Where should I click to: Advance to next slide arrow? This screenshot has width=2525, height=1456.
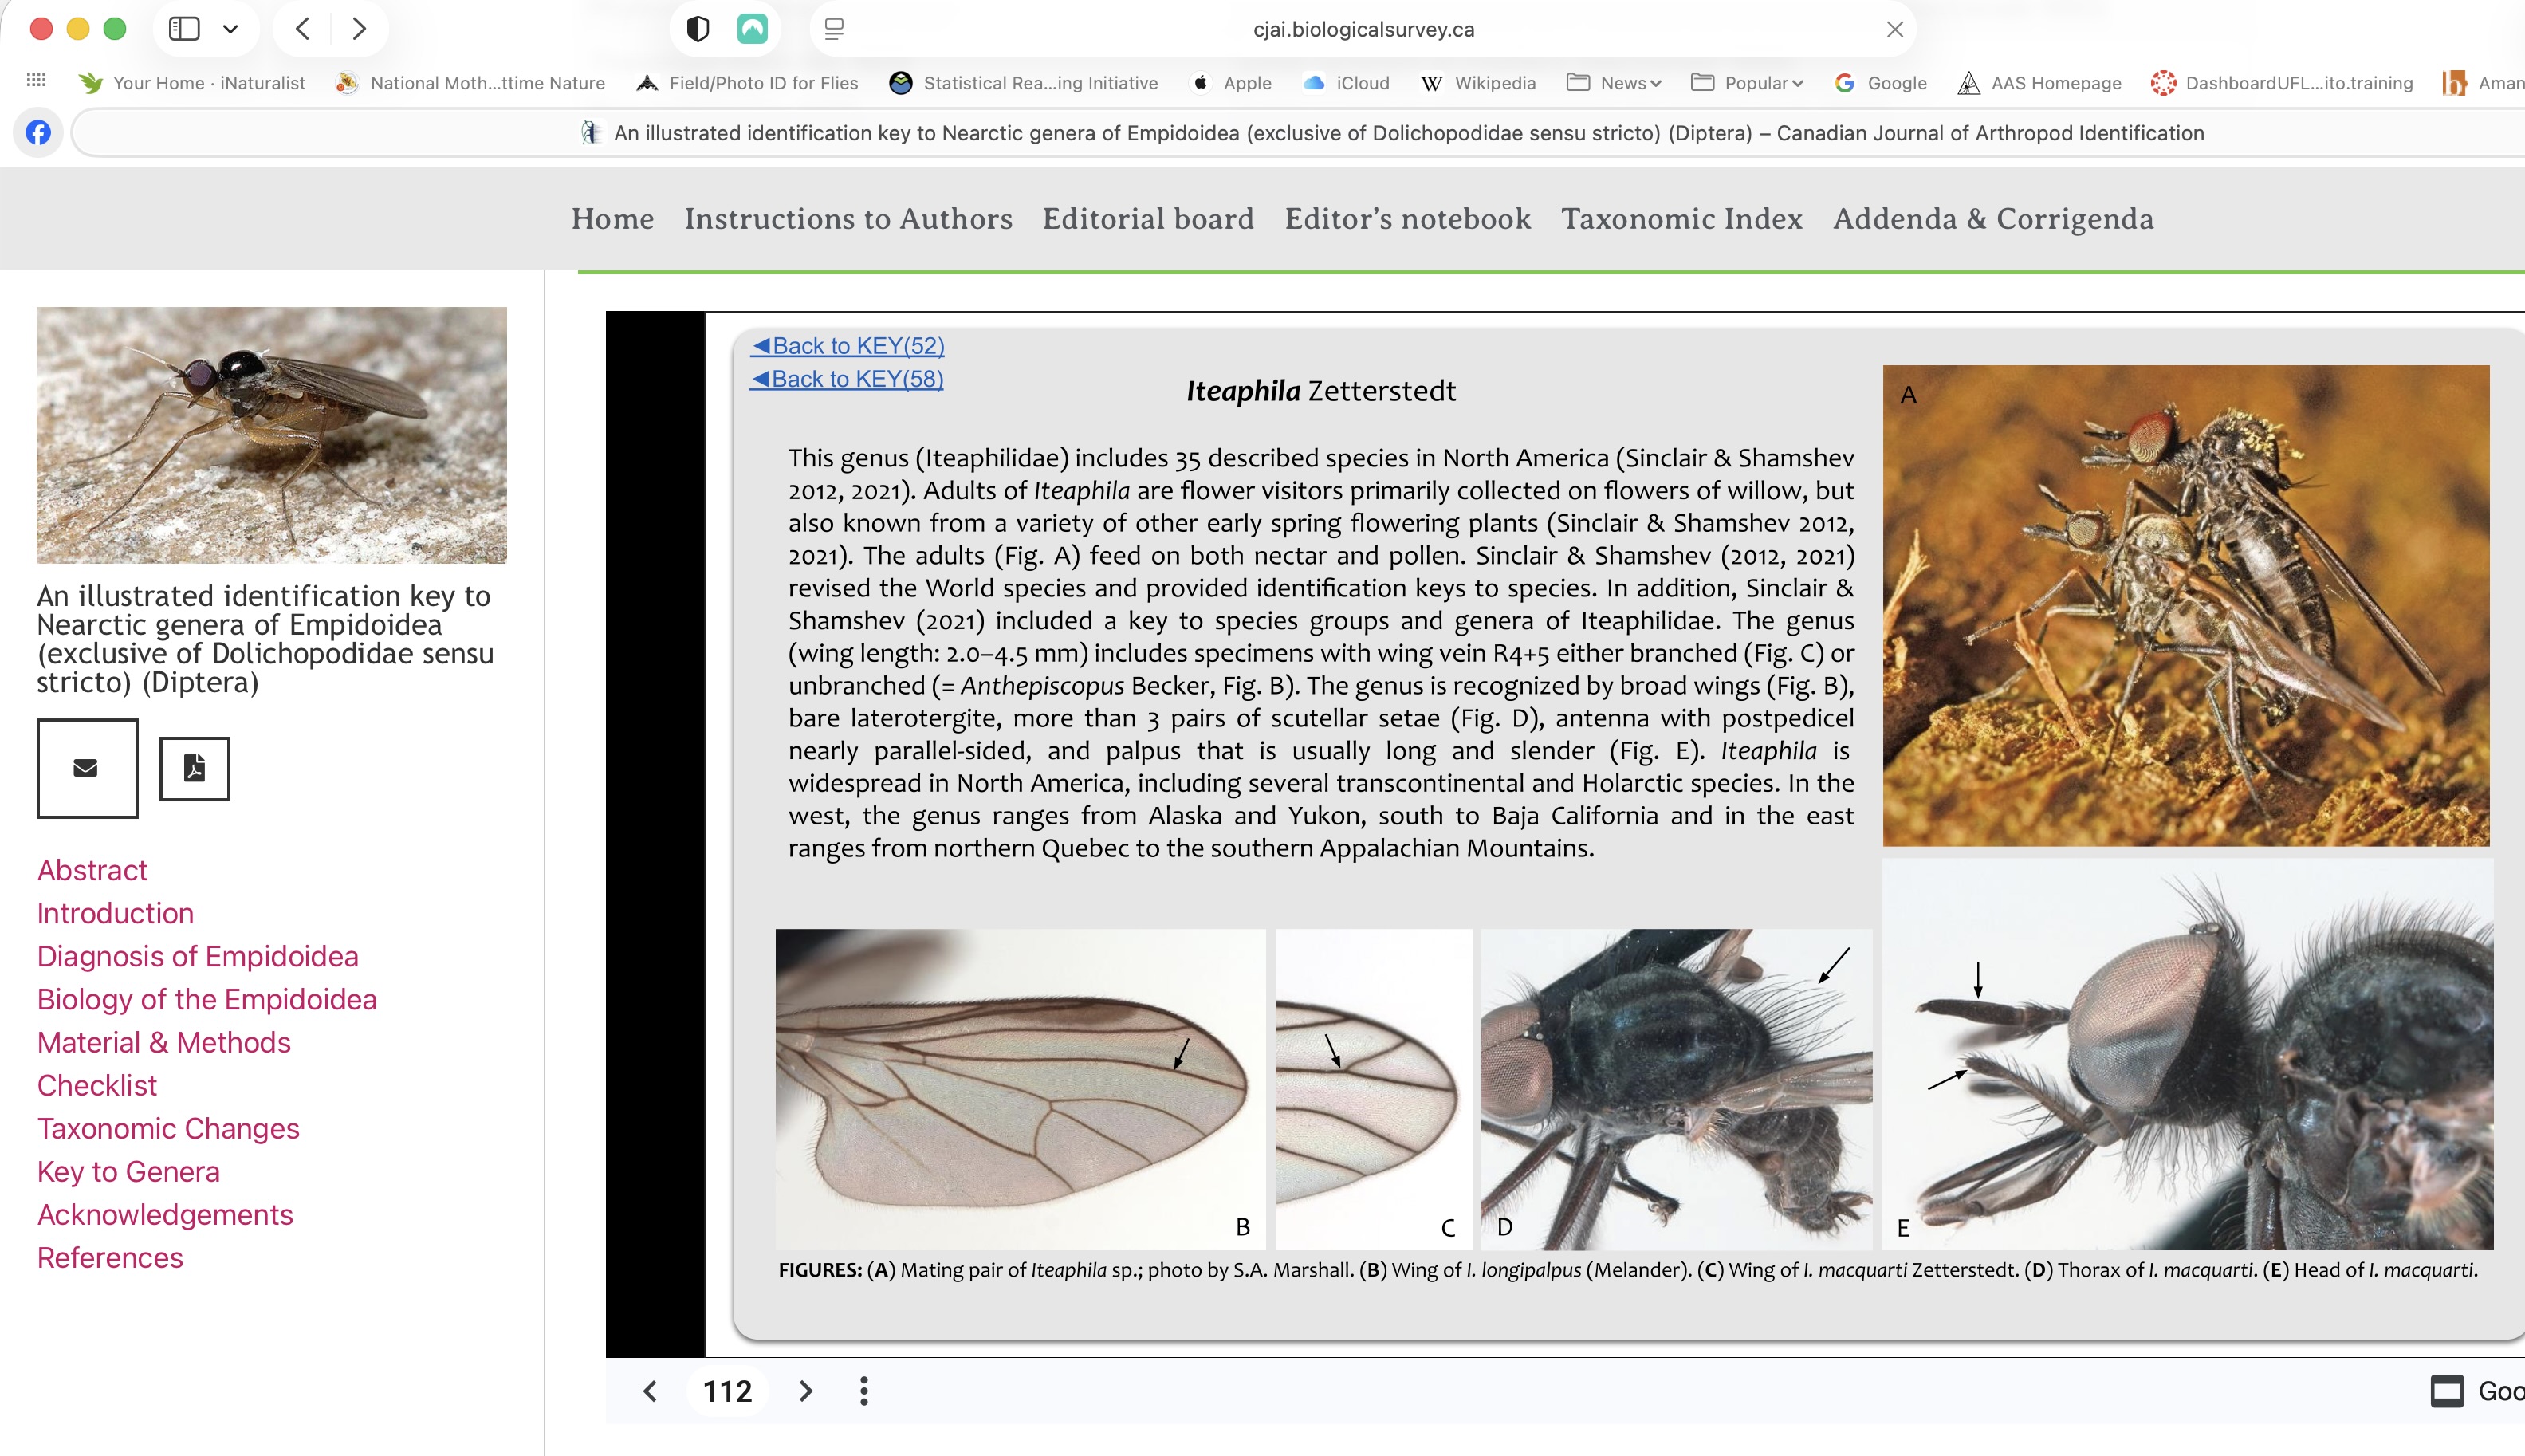pos(806,1391)
